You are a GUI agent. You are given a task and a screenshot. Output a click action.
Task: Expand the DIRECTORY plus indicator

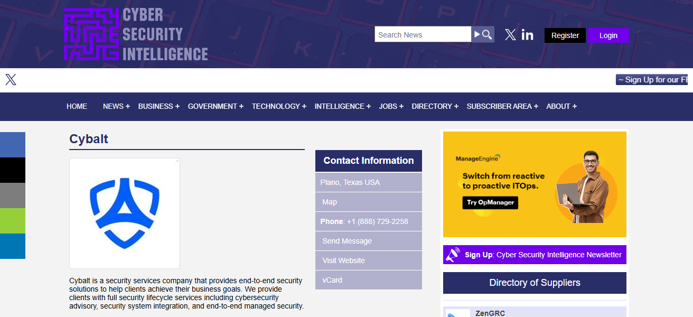456,107
